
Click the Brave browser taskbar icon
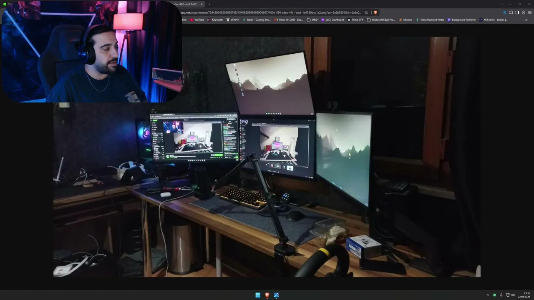[267, 295]
